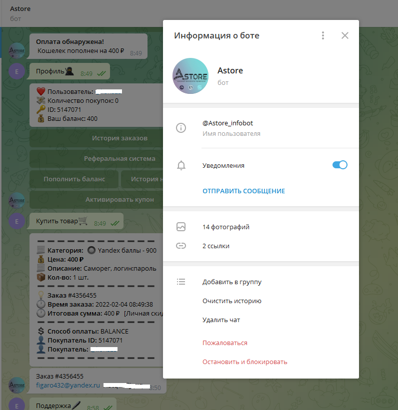This screenshot has height=410, width=398.
Task: Click Astore avatar beside Оплата обнаружена message
Action: 17,51
